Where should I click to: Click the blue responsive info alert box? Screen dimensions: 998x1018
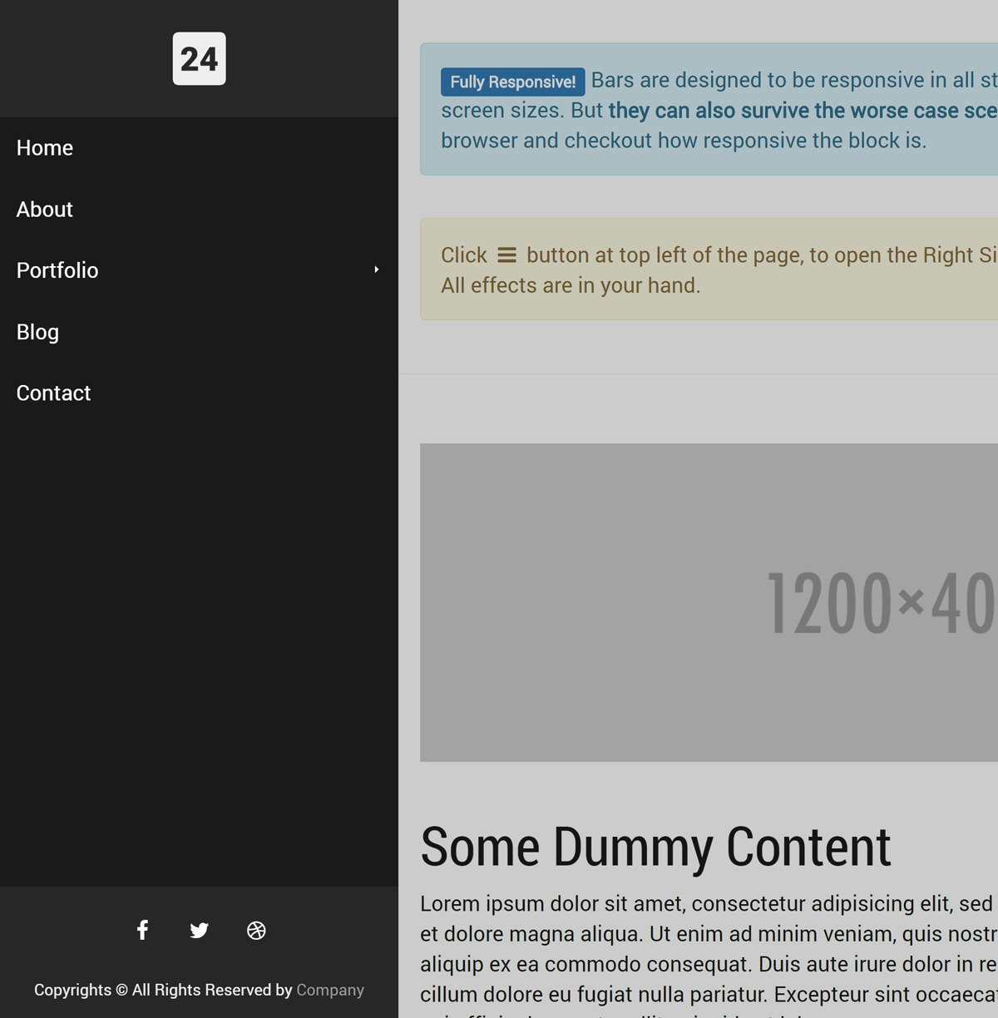707,108
